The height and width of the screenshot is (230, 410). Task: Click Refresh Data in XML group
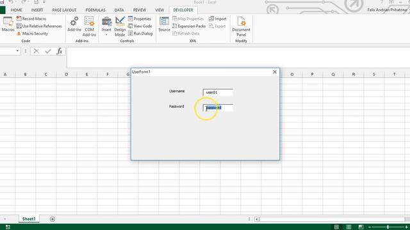(186, 33)
